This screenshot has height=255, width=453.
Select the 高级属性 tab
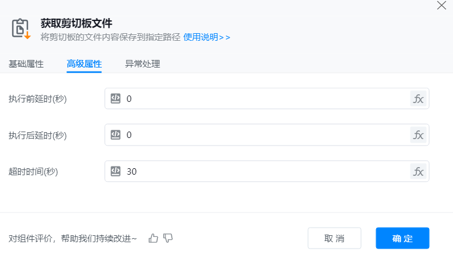84,64
